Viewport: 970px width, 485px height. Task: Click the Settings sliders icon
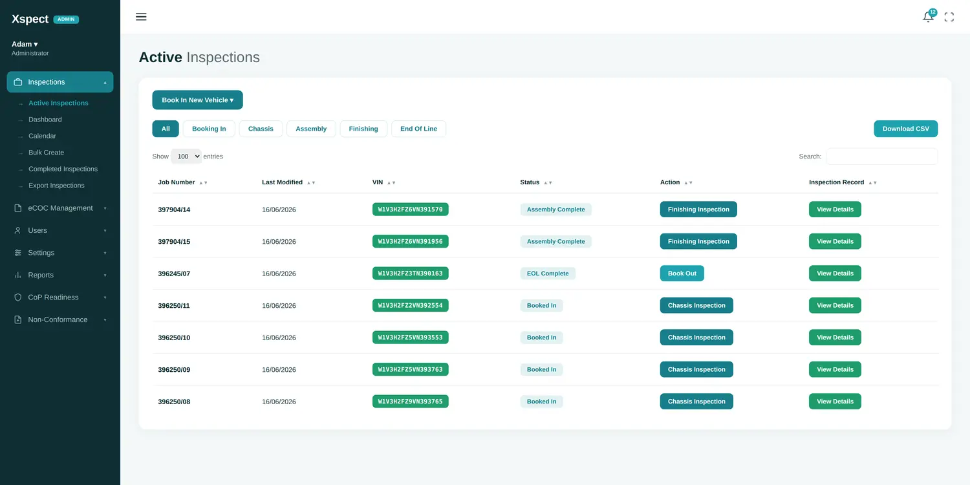(18, 253)
